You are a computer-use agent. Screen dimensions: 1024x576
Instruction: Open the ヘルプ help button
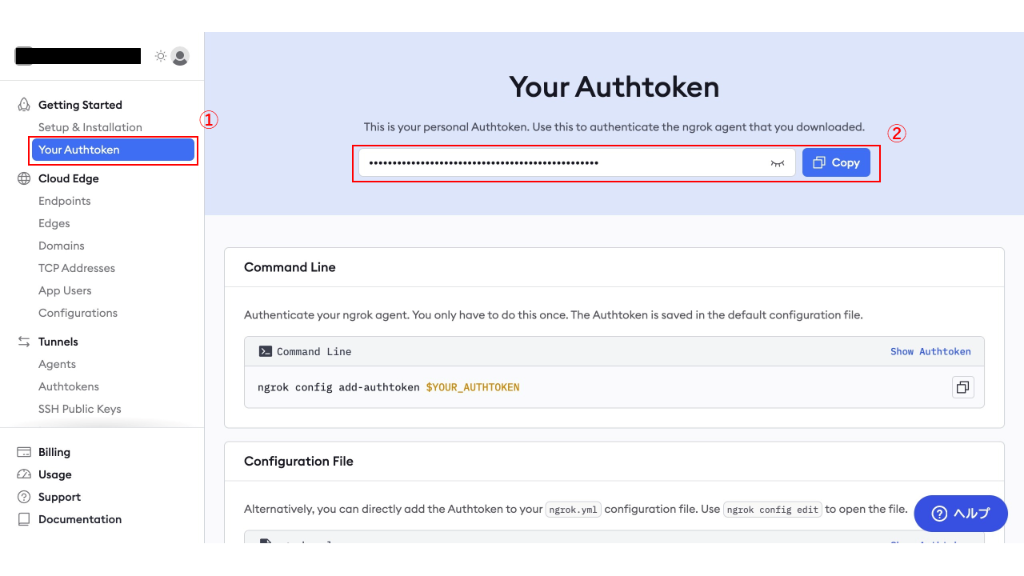point(961,514)
